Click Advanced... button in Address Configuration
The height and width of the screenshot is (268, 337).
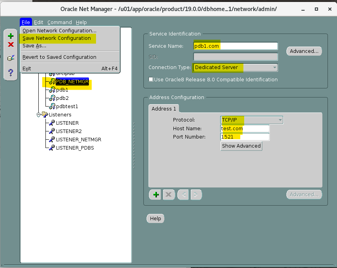(304, 195)
